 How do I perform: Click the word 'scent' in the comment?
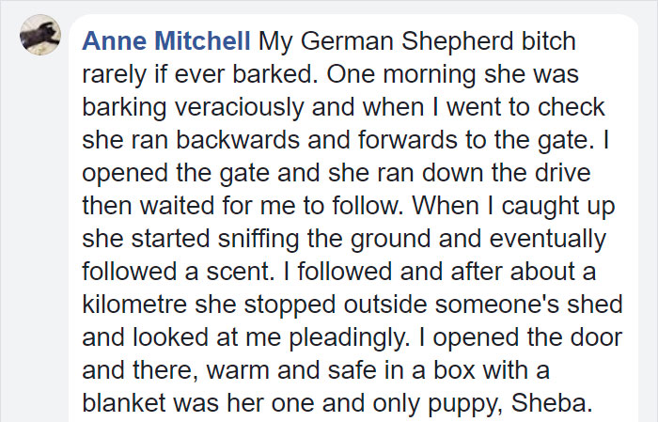(x=234, y=272)
